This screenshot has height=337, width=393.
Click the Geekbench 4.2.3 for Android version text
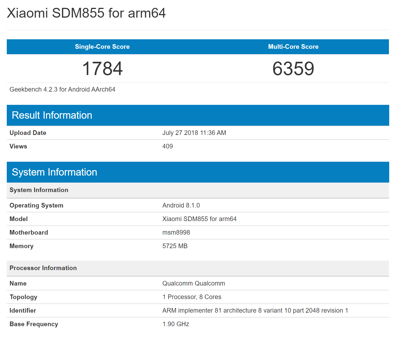pos(62,89)
